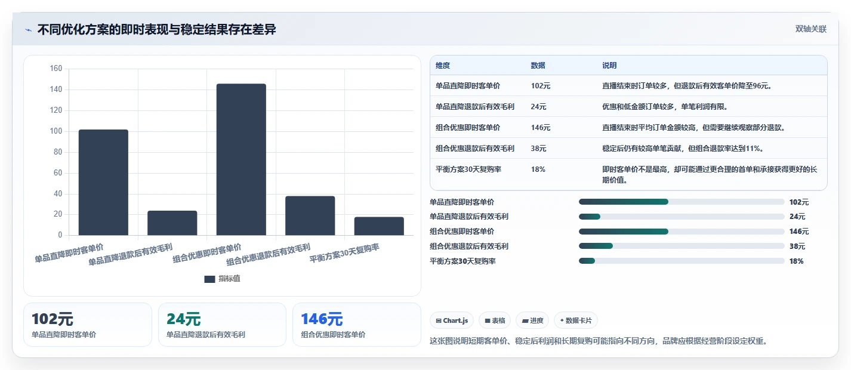Click the y-axis 160 tick label
Viewport: 851px width, 370px height.
tap(56, 69)
